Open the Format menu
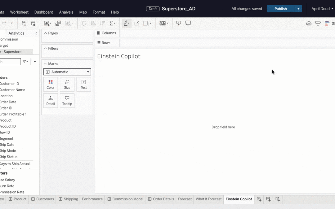335x209 pixels. point(99,12)
